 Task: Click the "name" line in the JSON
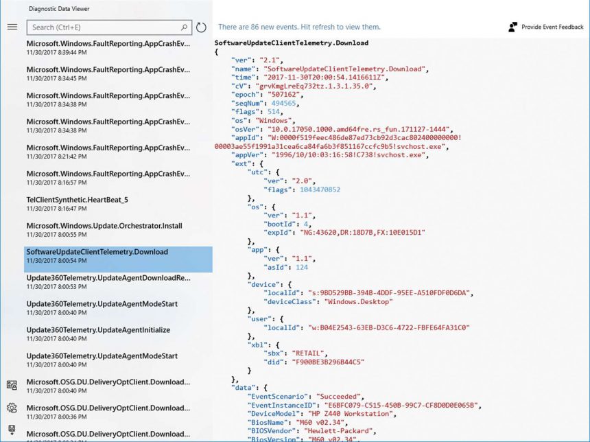tap(330, 69)
